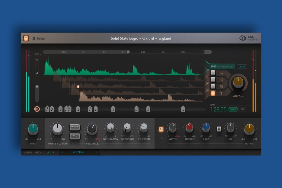Select the quarter note delay marker

click(x=78, y=109)
